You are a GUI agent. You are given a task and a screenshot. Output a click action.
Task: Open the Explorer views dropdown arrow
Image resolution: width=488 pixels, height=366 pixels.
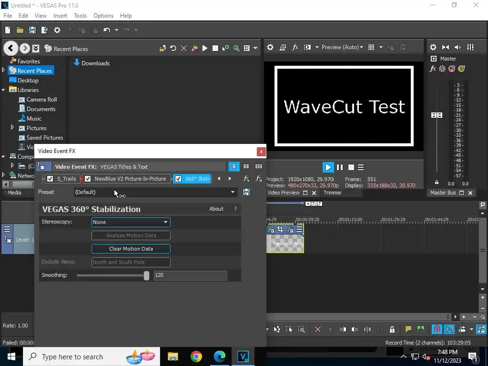[255, 48]
